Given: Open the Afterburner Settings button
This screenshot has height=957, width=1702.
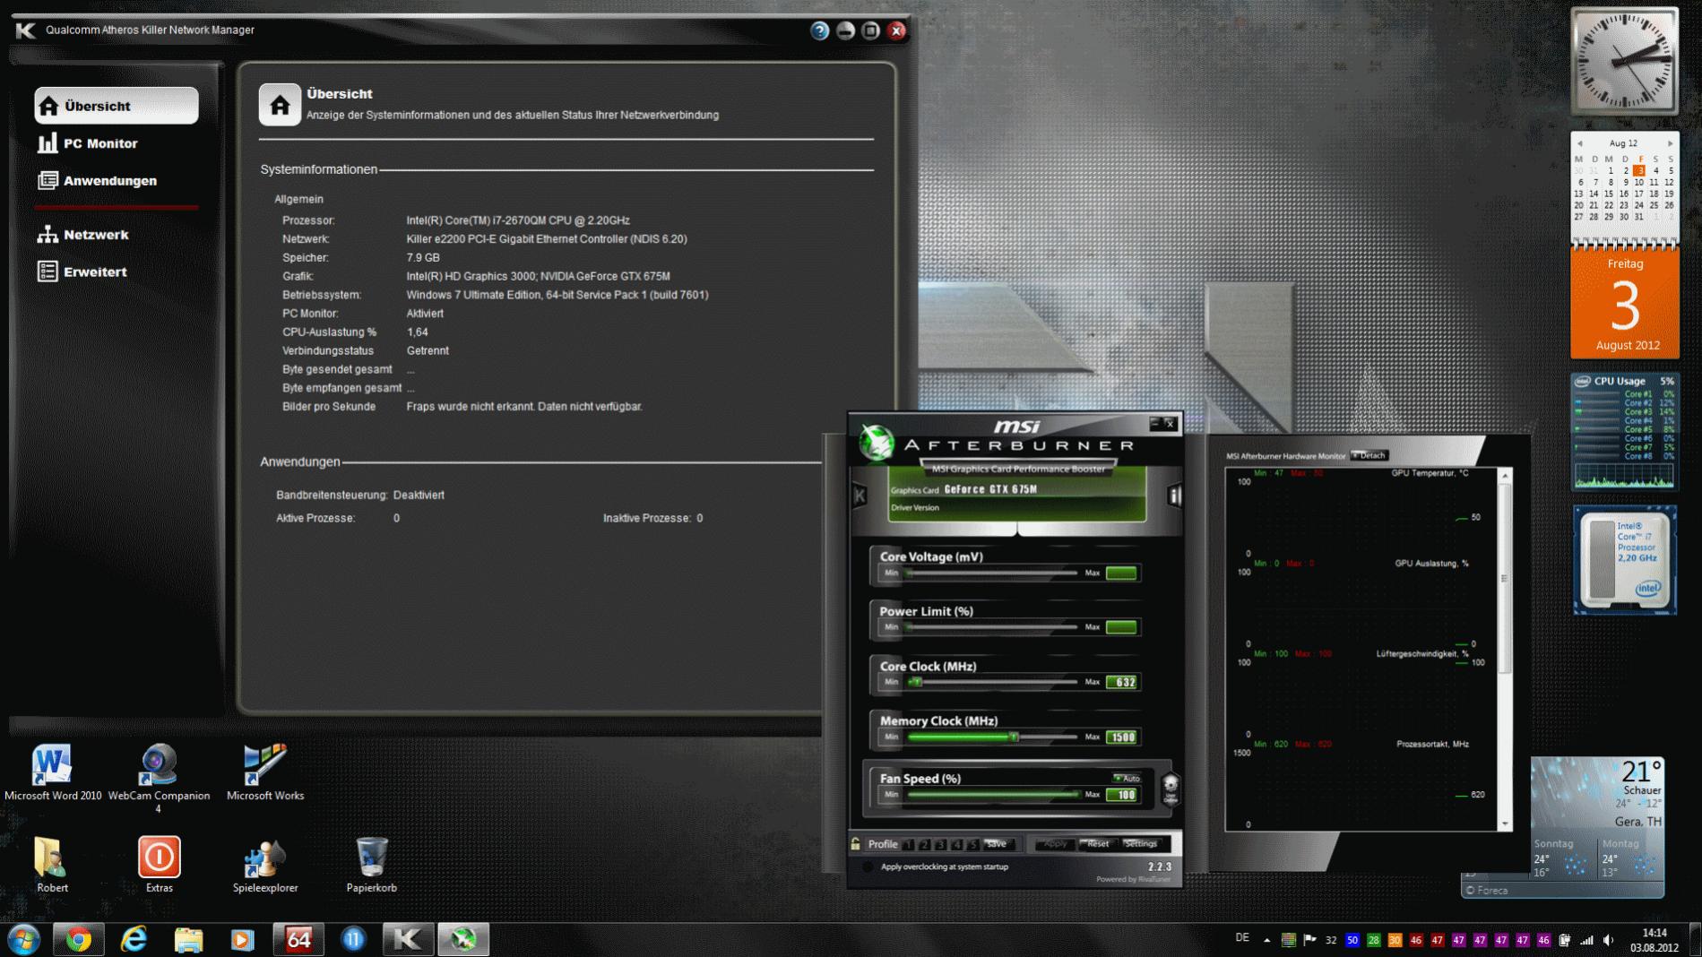Looking at the screenshot, I should [1141, 844].
